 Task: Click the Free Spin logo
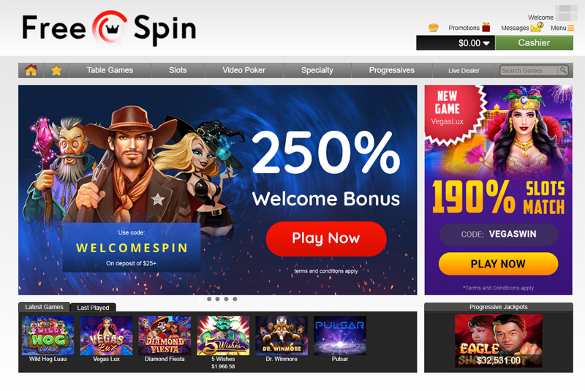click(109, 29)
